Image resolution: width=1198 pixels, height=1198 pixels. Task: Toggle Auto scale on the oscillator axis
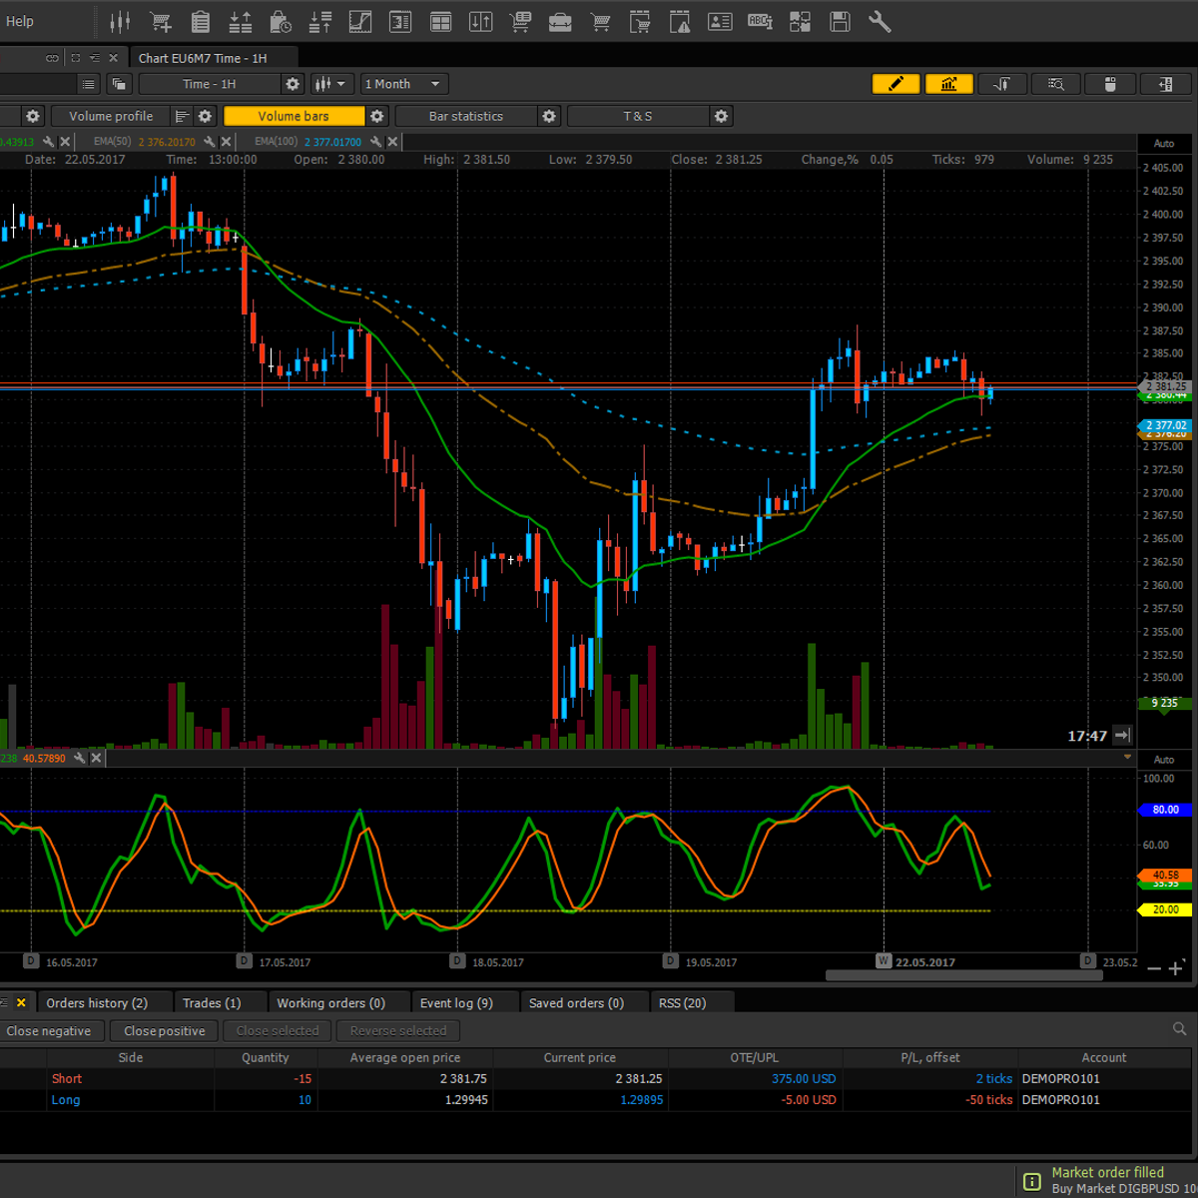[x=1164, y=760]
